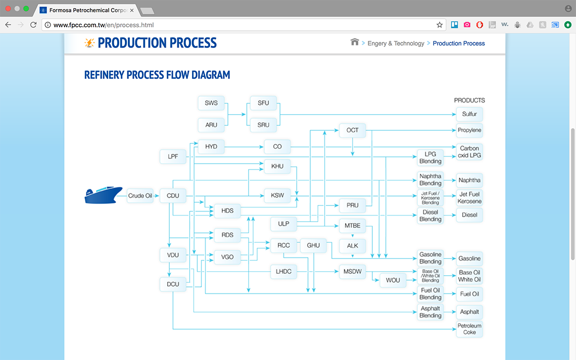
Task: Go to home via breadcrumb house icon
Action: coord(355,42)
